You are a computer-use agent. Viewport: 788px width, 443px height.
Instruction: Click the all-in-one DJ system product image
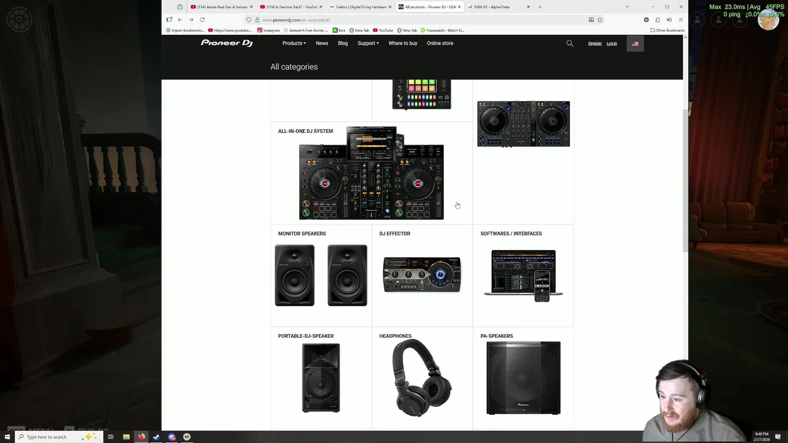coord(371,174)
